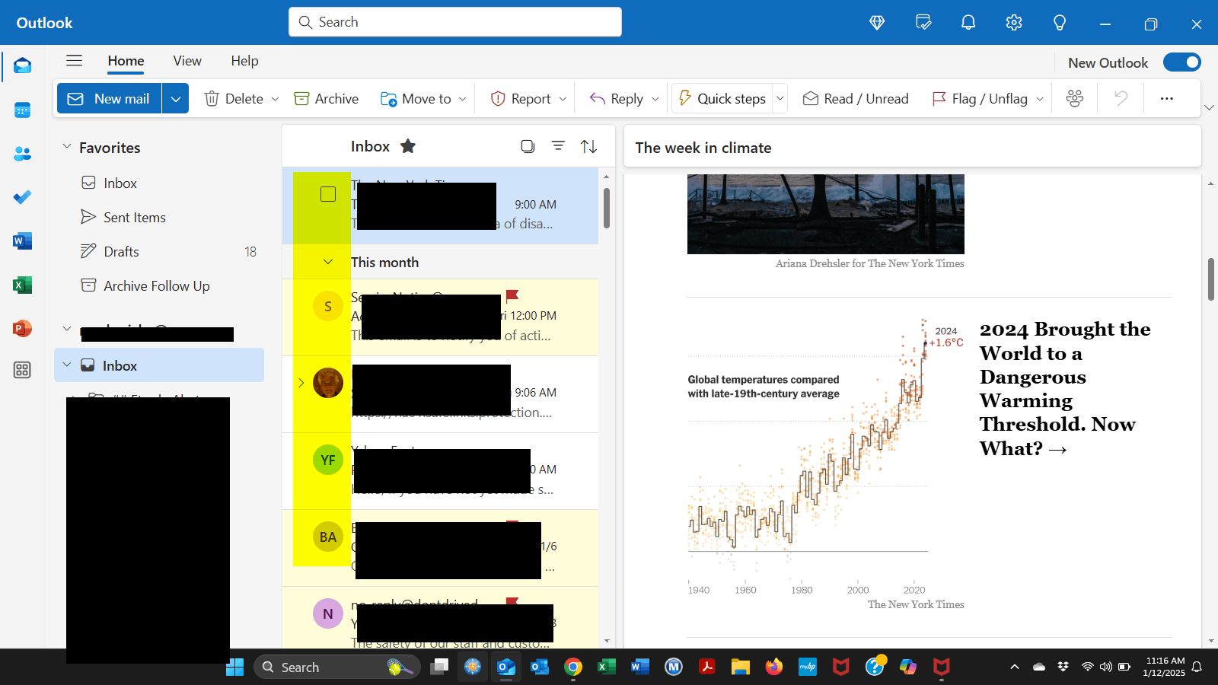
Task: Check the top email's selection checkbox
Action: point(327,194)
